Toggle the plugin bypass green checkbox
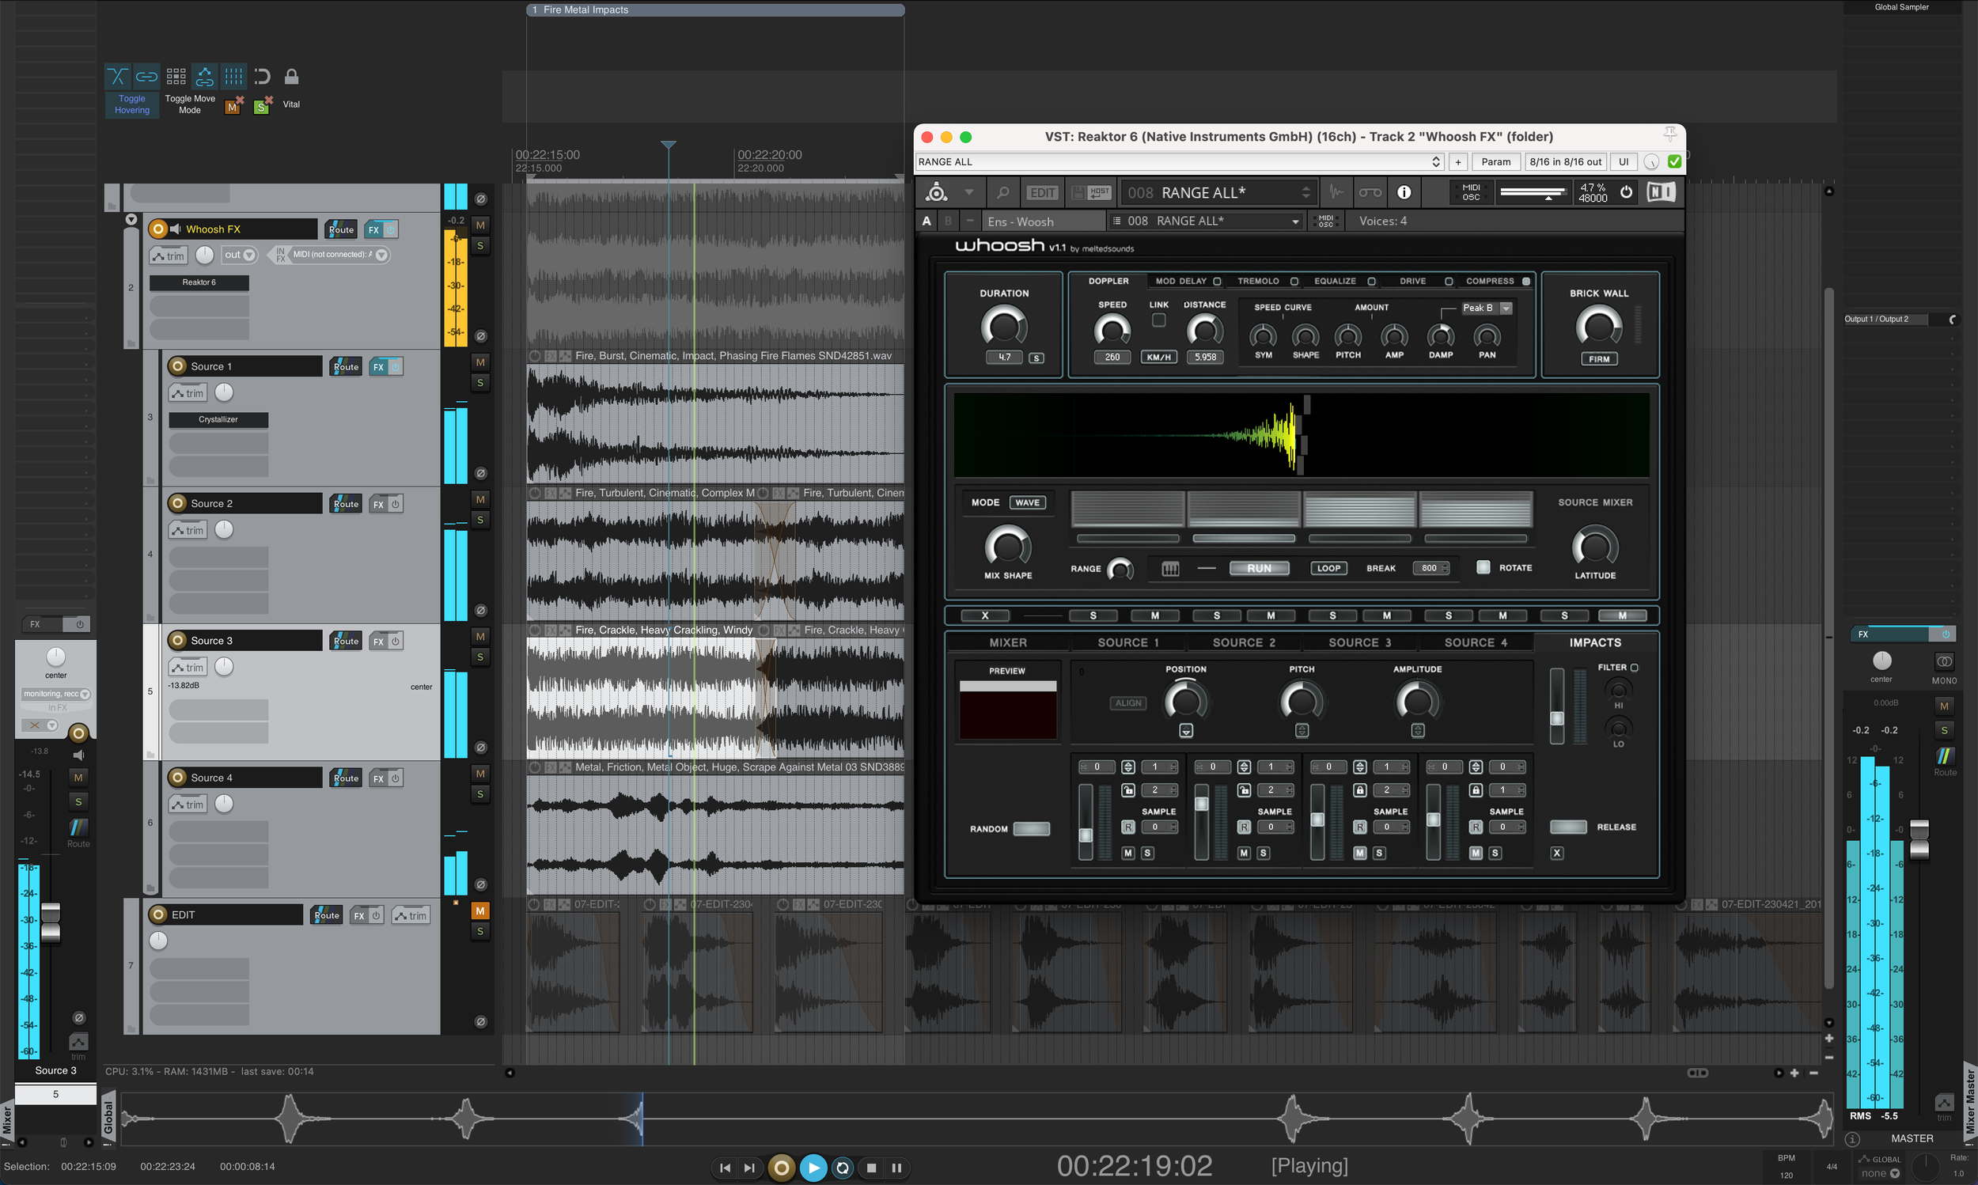Screen dimensions: 1978x1185 (x=1674, y=161)
